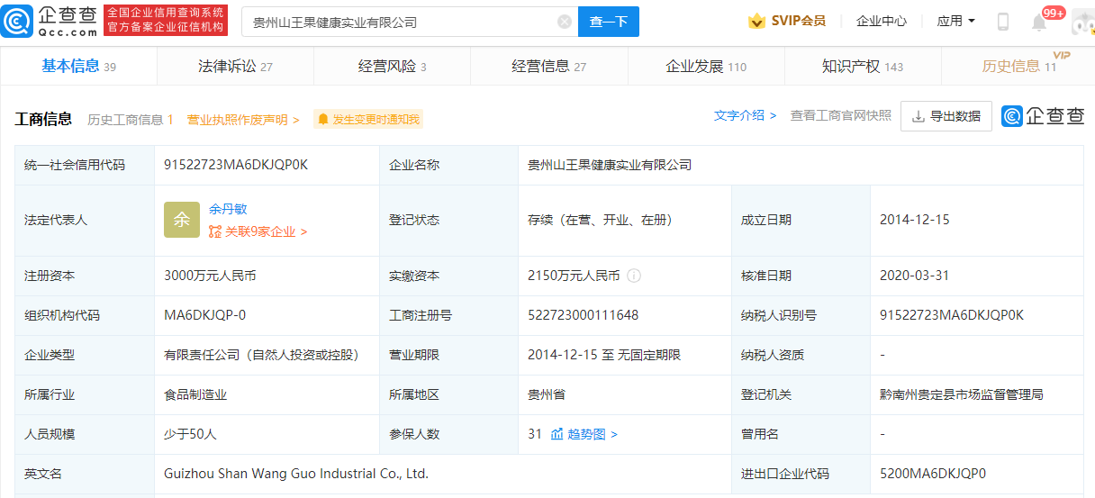The image size is (1095, 498).
Task: Click establishment date 2014-12-15
Action: point(915,220)
